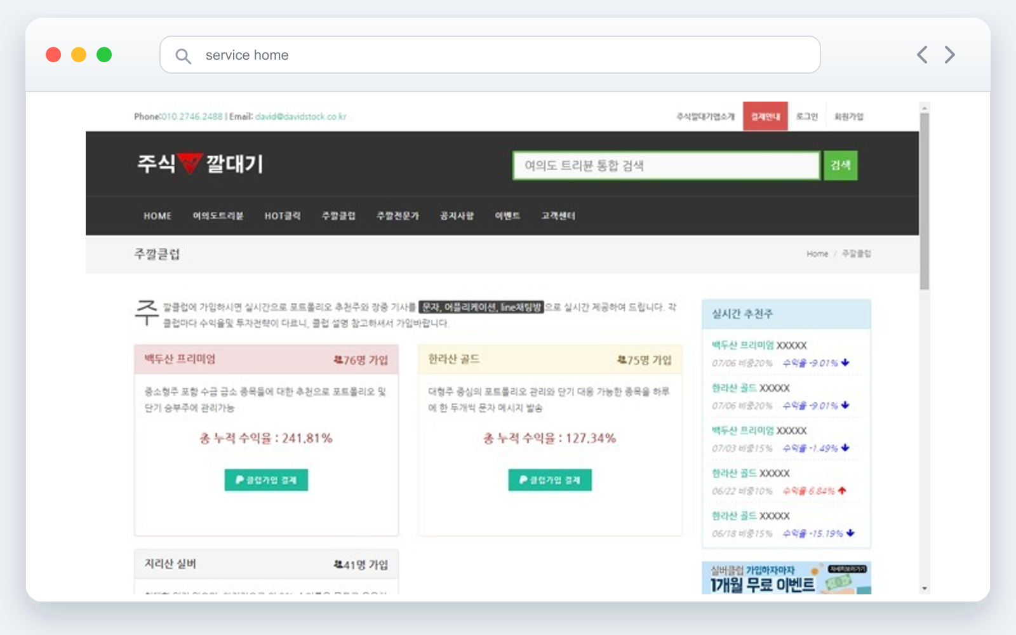The height and width of the screenshot is (635, 1016).
Task: Click the Home breadcrumb link
Action: 817,253
